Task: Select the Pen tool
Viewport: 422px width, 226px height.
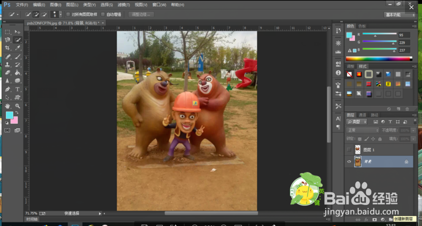Action: pos(8,89)
